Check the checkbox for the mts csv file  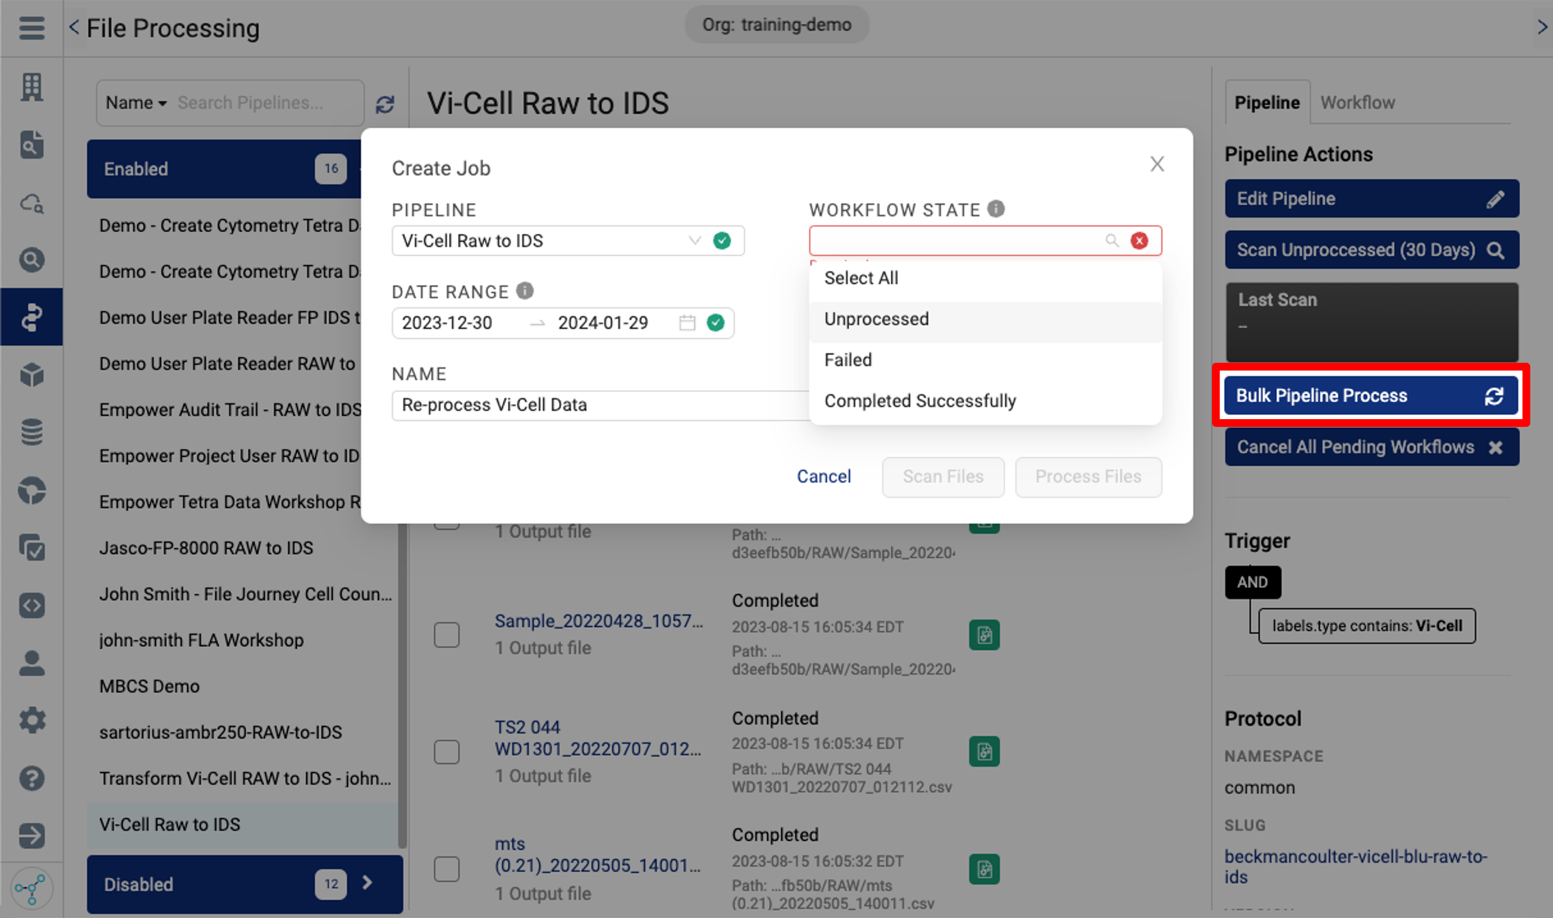point(447,869)
